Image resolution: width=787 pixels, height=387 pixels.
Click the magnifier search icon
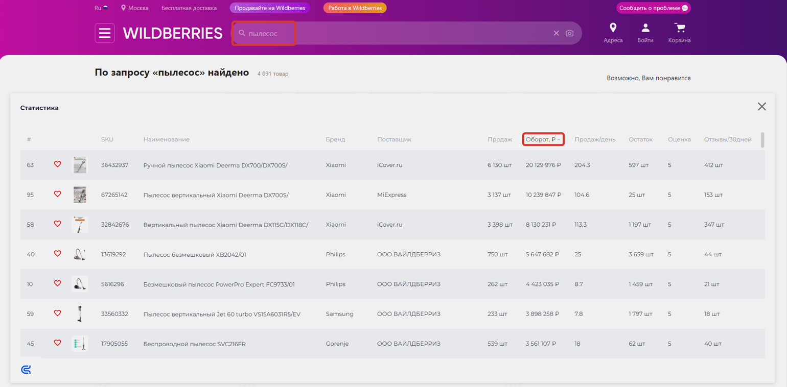pyautogui.click(x=242, y=33)
